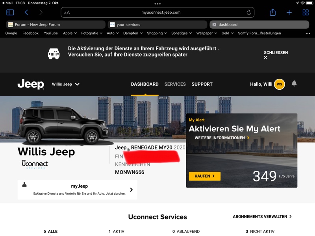The image size is (315, 236).
Task: Click the WS user avatar badge
Action: point(279,84)
